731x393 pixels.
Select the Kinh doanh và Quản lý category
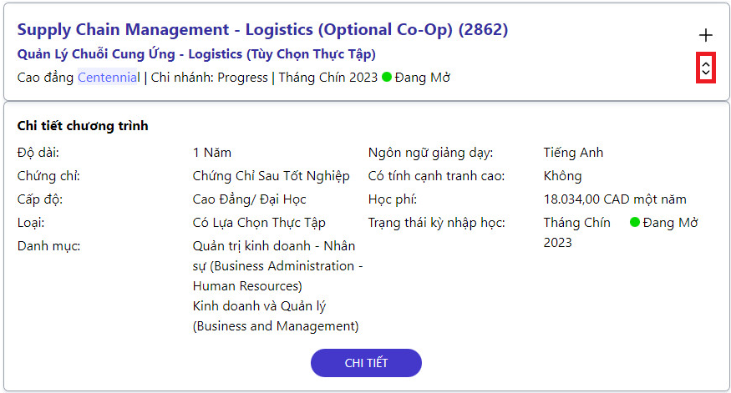pyautogui.click(x=276, y=315)
